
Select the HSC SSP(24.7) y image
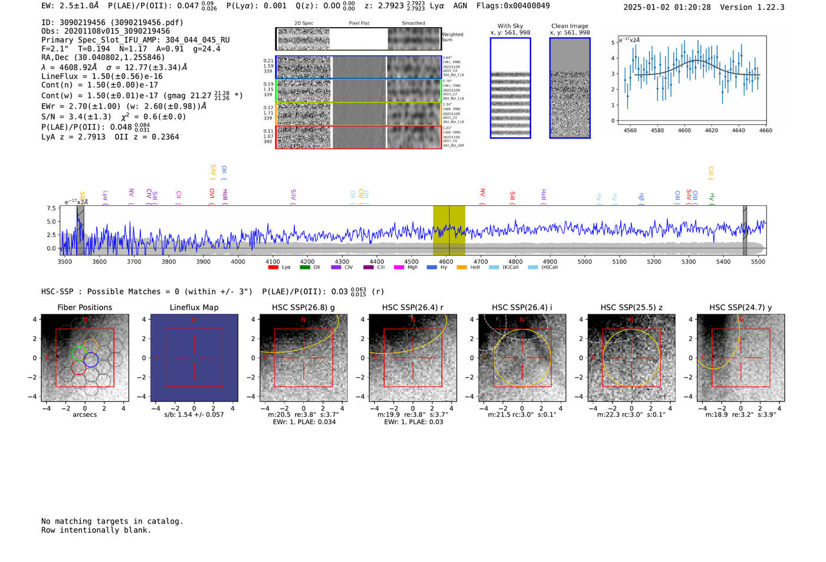click(x=740, y=358)
